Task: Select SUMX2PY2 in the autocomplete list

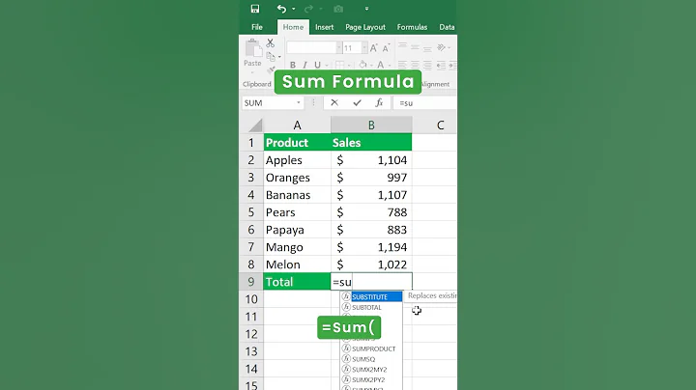Action: coord(371,379)
